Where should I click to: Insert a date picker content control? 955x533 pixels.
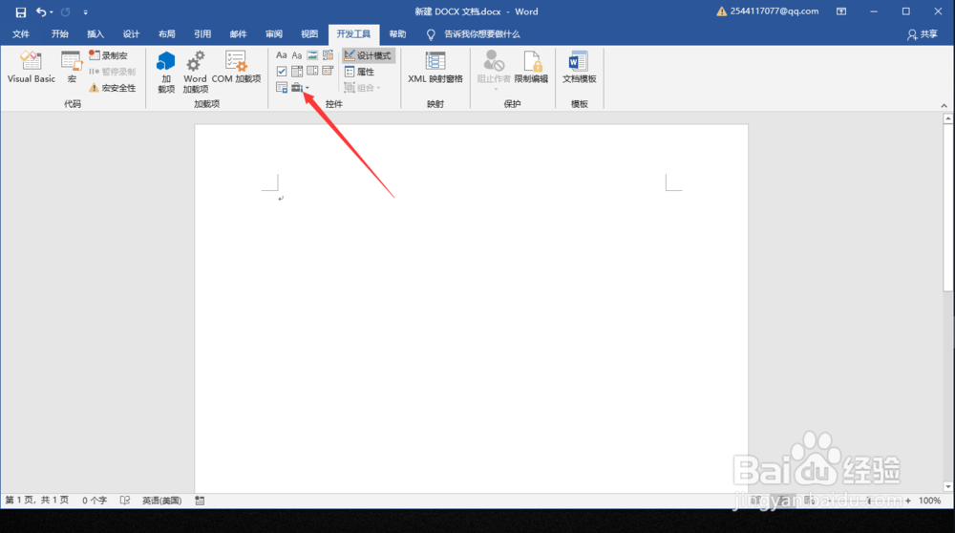point(328,72)
